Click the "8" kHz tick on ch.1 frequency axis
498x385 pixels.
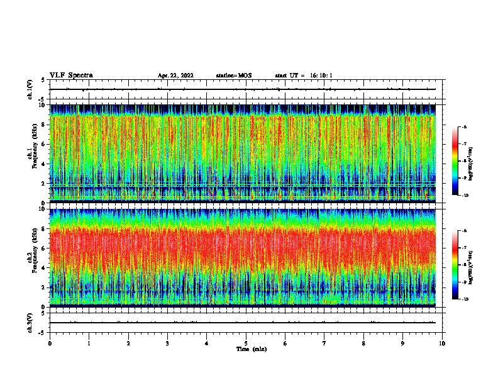click(x=43, y=125)
